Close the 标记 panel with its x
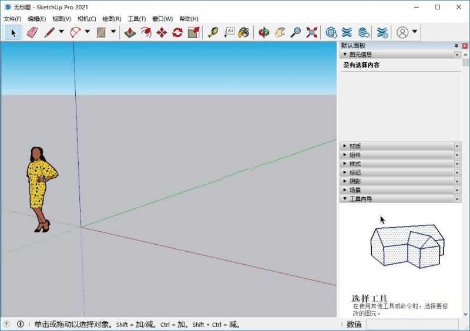This screenshot has width=470, height=331. click(457, 172)
